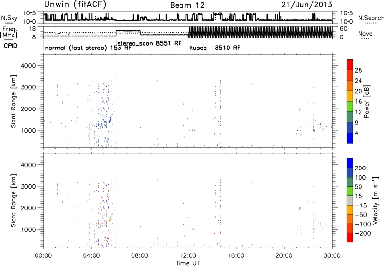Image resolution: width=384 pixels, height=266 pixels.
Task: Click the 'Velocity [m s-1]' colorbar label
Action: [375, 200]
